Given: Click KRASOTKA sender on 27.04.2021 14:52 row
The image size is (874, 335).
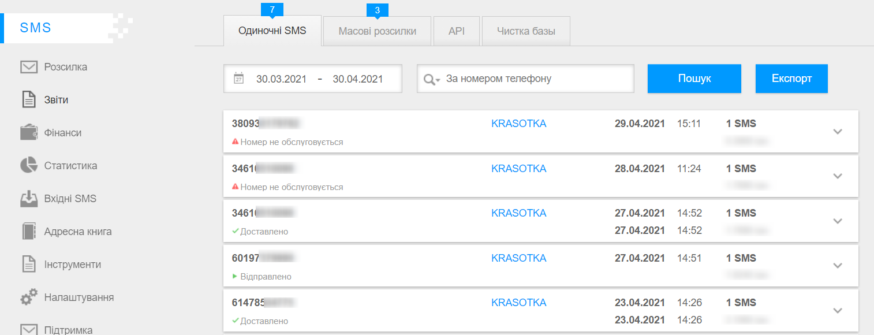Looking at the screenshot, I should (518, 213).
